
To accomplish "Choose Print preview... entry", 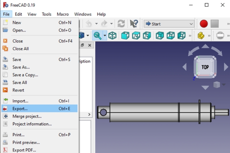I will pyautogui.click(x=39, y=142).
